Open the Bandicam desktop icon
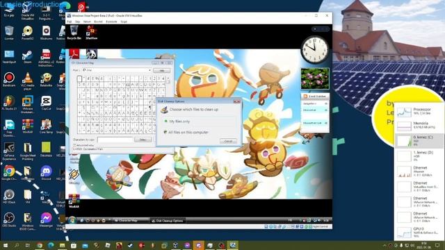This screenshot has width=445, height=250. click(9, 79)
